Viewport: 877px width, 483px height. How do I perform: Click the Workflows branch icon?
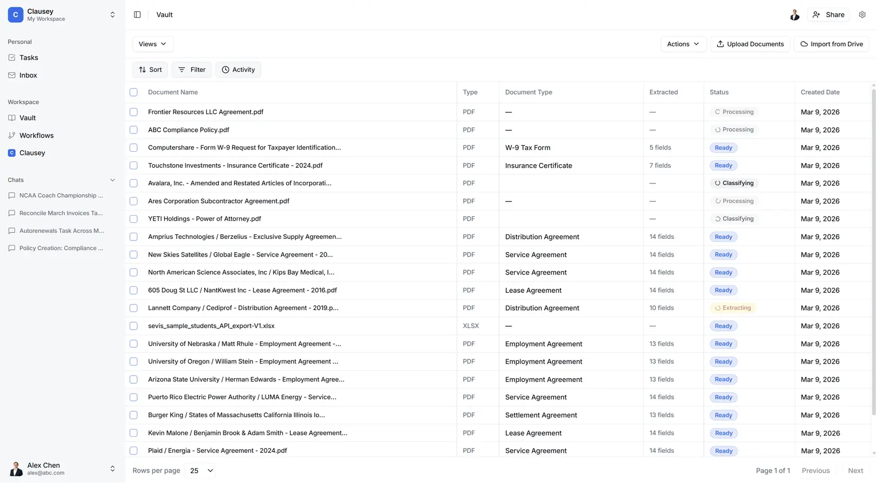(x=12, y=136)
